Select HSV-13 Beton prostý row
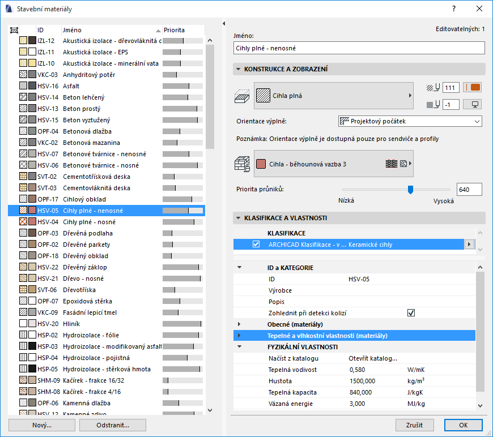The width and height of the screenshot is (493, 437). point(107,108)
